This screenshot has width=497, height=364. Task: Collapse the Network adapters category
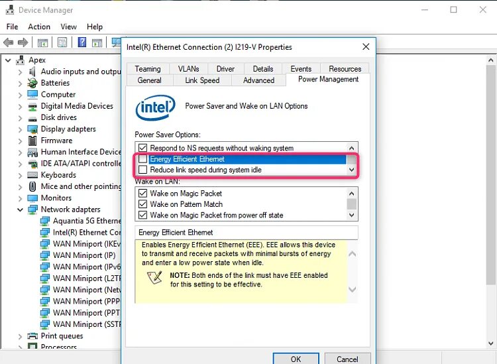[20, 210]
